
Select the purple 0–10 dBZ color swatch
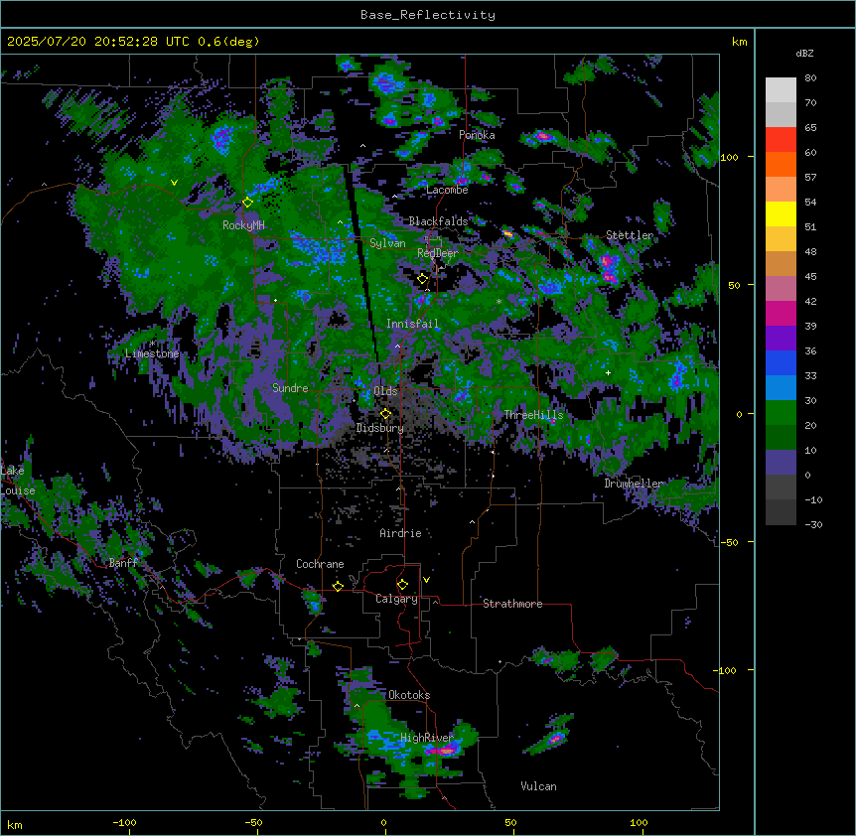[x=781, y=463]
